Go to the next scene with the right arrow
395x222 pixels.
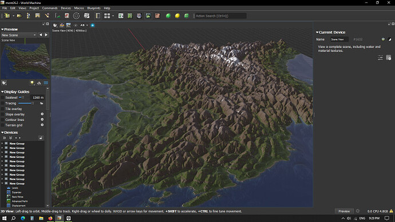coord(46,35)
